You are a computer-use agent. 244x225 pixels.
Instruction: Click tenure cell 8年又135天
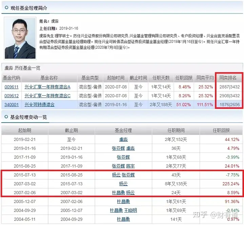pyautogui.click(x=176, y=184)
